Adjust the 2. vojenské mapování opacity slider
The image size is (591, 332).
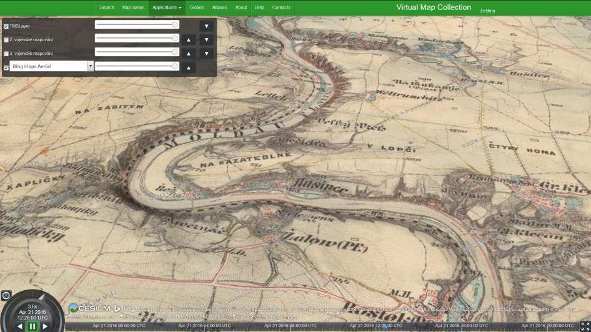pyautogui.click(x=137, y=38)
